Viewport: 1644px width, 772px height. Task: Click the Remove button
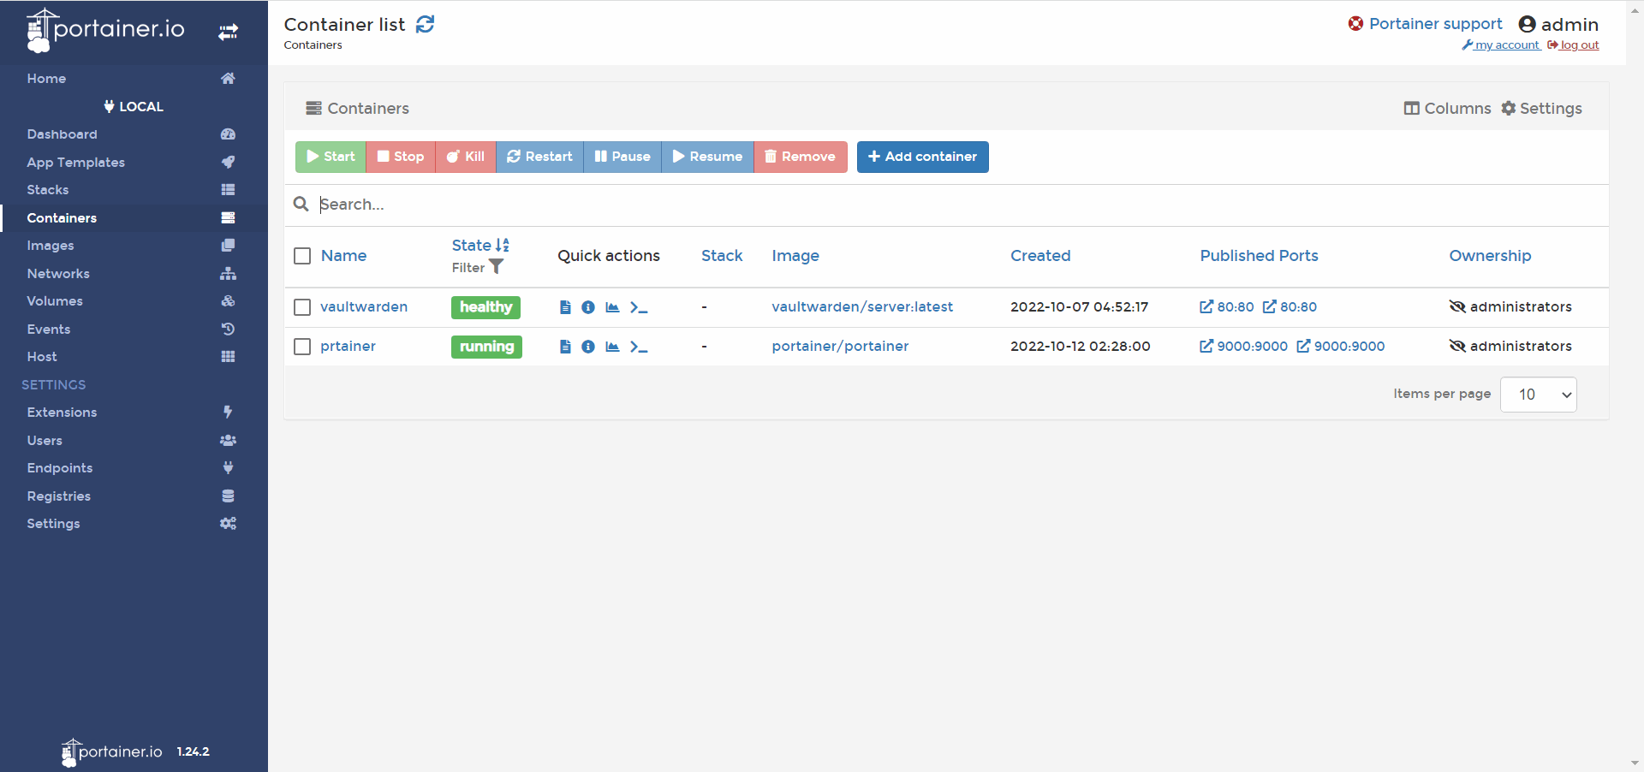coord(801,157)
